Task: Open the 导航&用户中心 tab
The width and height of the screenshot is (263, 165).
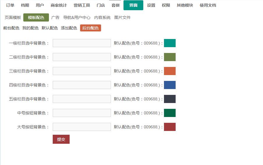Action: (77, 17)
